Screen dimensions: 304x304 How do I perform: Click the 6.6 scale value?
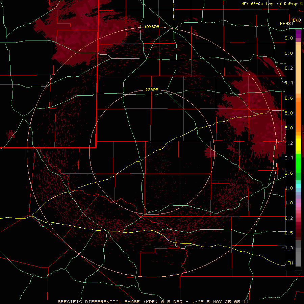(x=289, y=98)
